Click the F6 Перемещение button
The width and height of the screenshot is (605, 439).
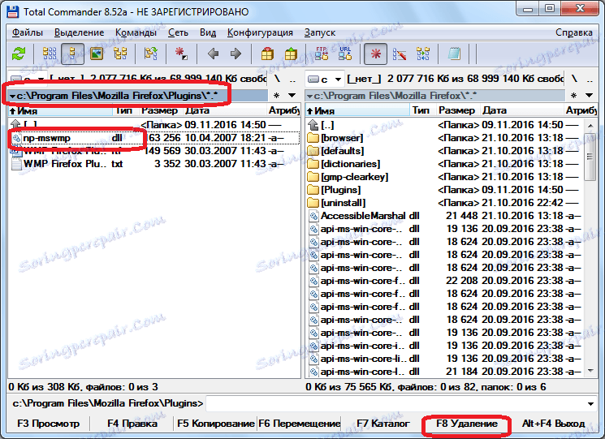299,424
